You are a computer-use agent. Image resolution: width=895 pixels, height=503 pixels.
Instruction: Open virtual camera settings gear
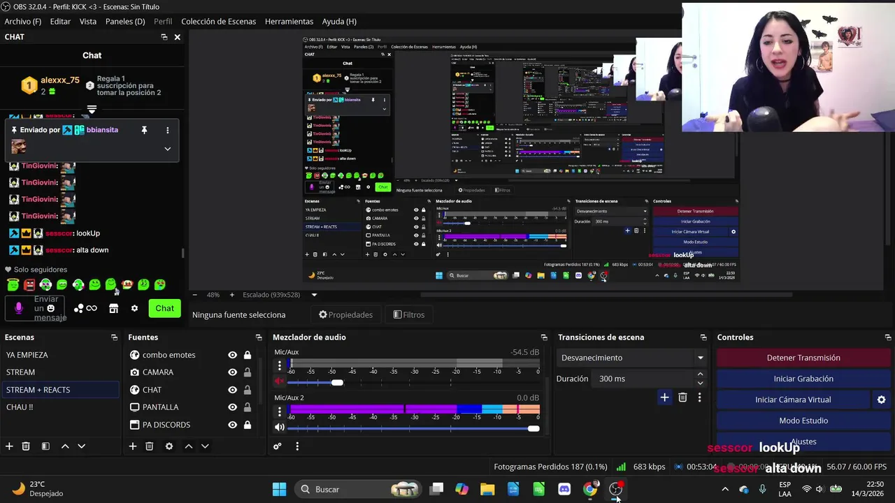coord(881,400)
